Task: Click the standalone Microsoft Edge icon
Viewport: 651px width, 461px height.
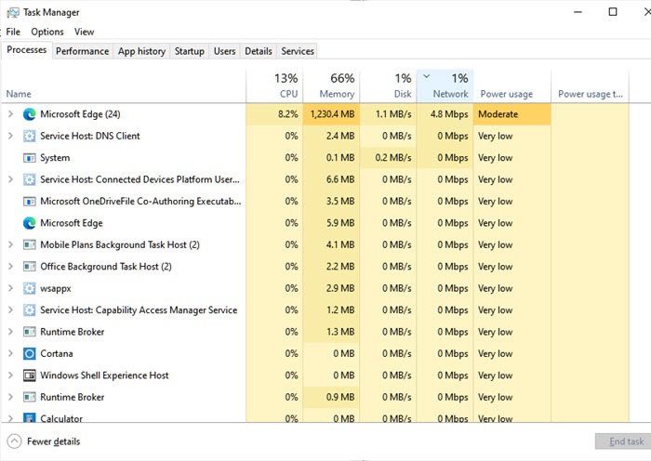Action: tap(29, 223)
